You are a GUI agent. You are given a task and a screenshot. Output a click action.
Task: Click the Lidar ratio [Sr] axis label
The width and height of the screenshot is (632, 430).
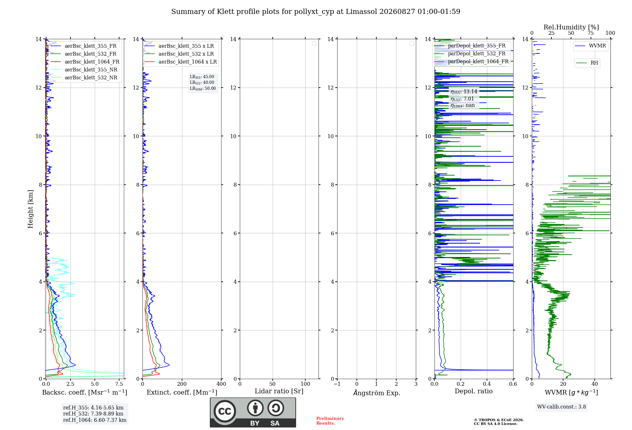[x=279, y=391]
